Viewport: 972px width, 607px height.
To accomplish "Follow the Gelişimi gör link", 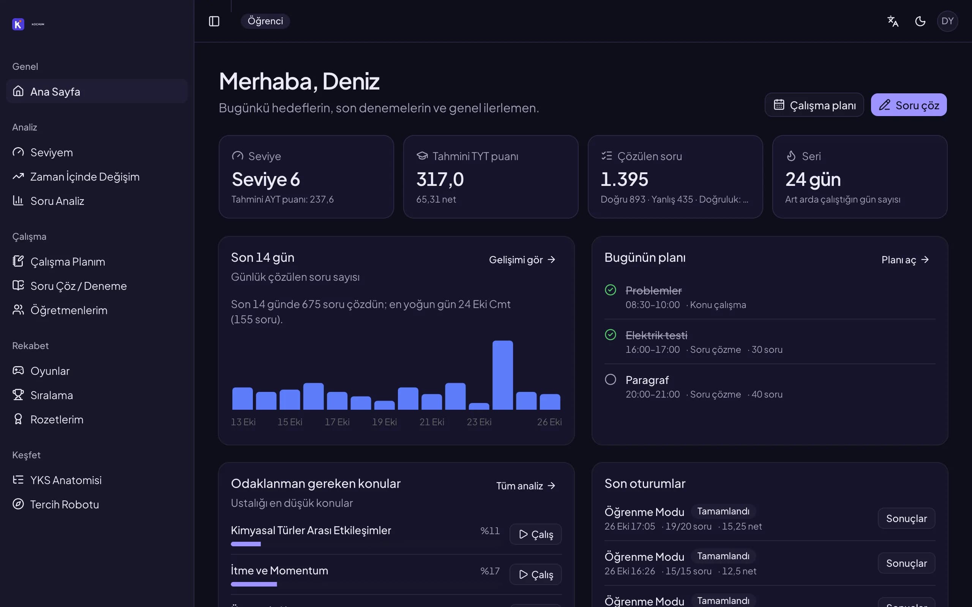I will pos(522,260).
